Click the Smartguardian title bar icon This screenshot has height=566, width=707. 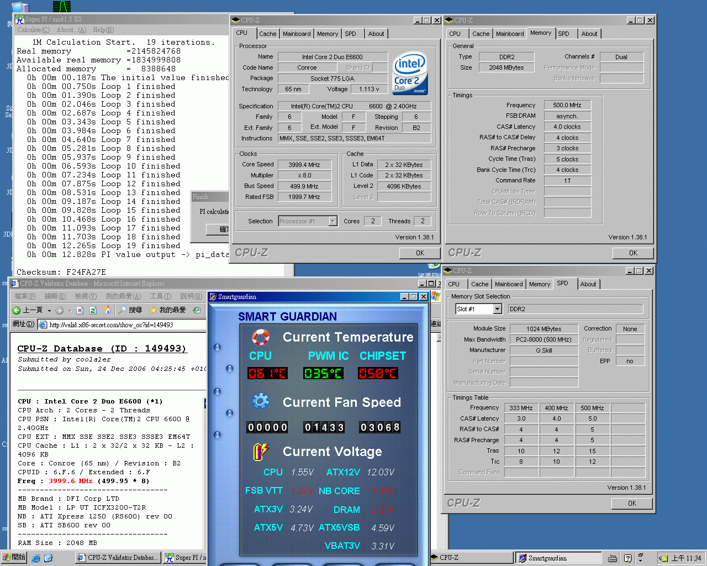tap(213, 297)
